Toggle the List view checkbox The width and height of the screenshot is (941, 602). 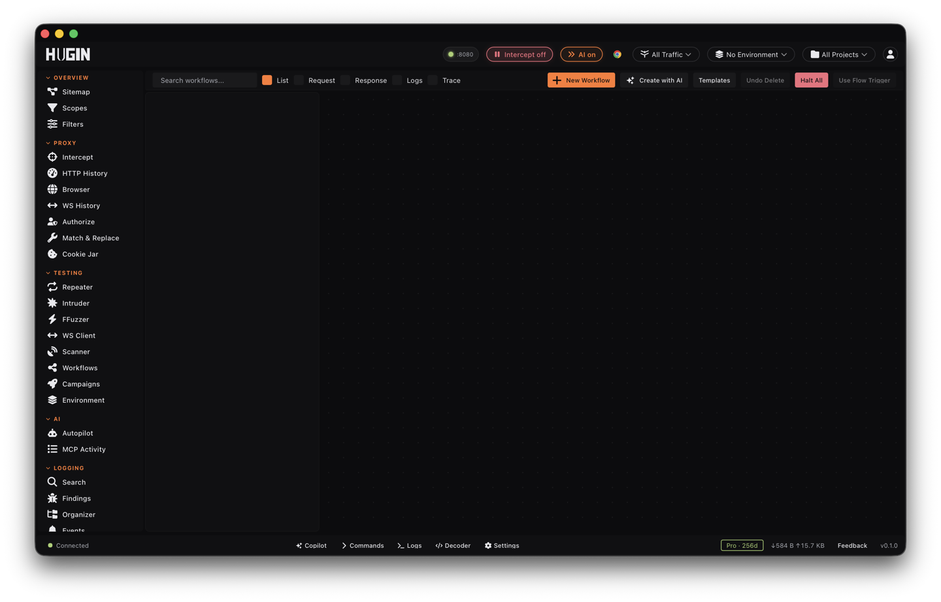[x=267, y=80]
